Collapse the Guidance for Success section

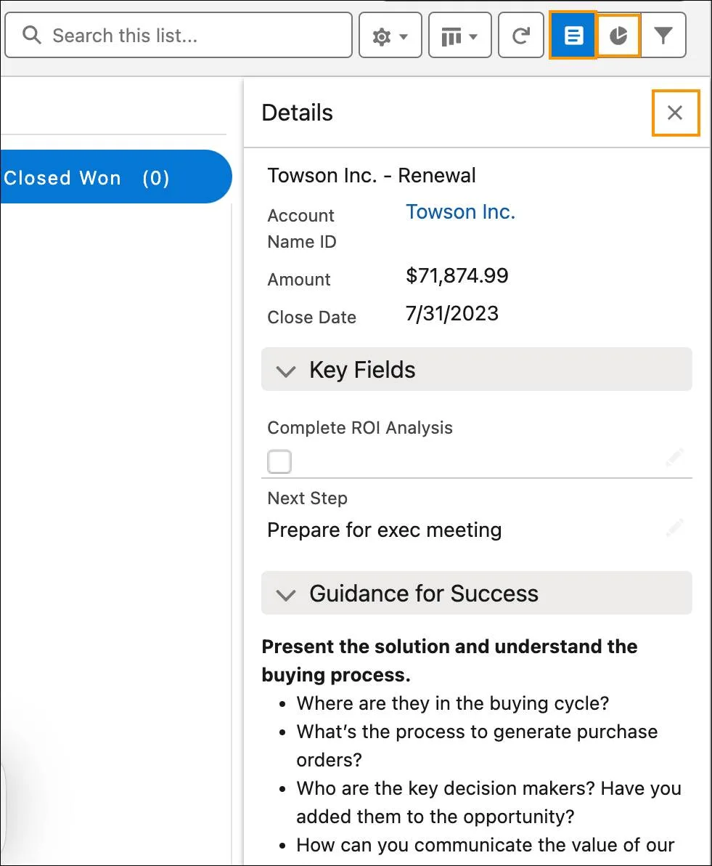pyautogui.click(x=287, y=594)
